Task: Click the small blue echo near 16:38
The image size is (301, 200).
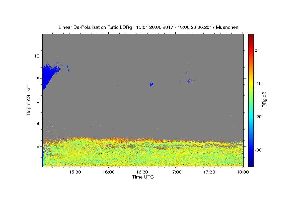Action: 151,84
